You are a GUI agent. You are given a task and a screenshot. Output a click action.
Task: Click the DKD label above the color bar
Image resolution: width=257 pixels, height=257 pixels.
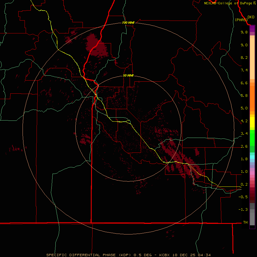point(251,17)
